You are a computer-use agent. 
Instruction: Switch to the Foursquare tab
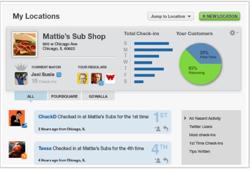(64, 96)
